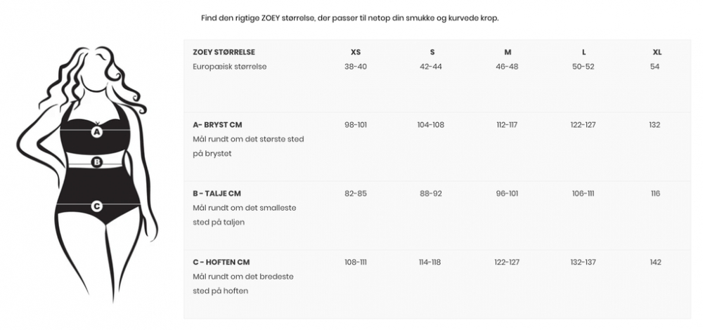Click the C hip marker on figure
703x330 pixels.
pyautogui.click(x=97, y=206)
